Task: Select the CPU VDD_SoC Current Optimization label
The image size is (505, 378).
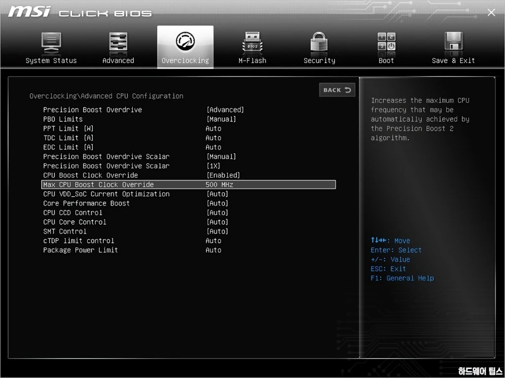Action: click(x=107, y=194)
